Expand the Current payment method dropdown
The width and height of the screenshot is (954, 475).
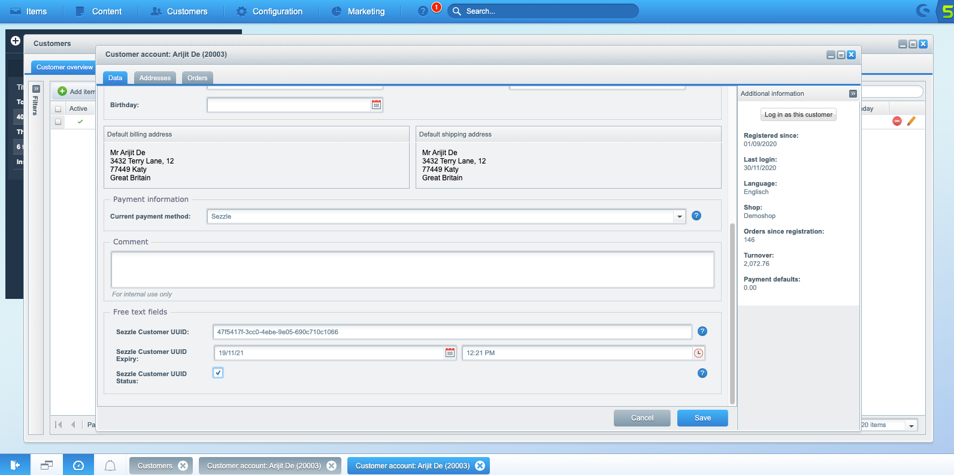[x=679, y=216]
